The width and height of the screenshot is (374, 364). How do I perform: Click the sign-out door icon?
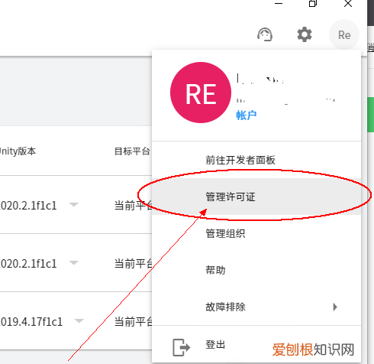pyautogui.click(x=181, y=347)
